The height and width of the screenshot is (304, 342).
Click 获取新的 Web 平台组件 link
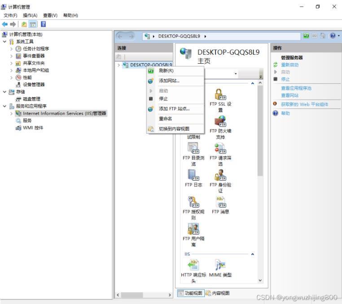click(304, 104)
